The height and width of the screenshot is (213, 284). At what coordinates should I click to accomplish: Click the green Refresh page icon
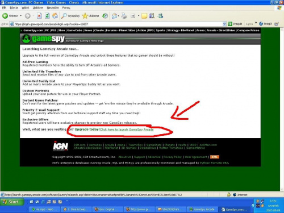coord(47,16)
